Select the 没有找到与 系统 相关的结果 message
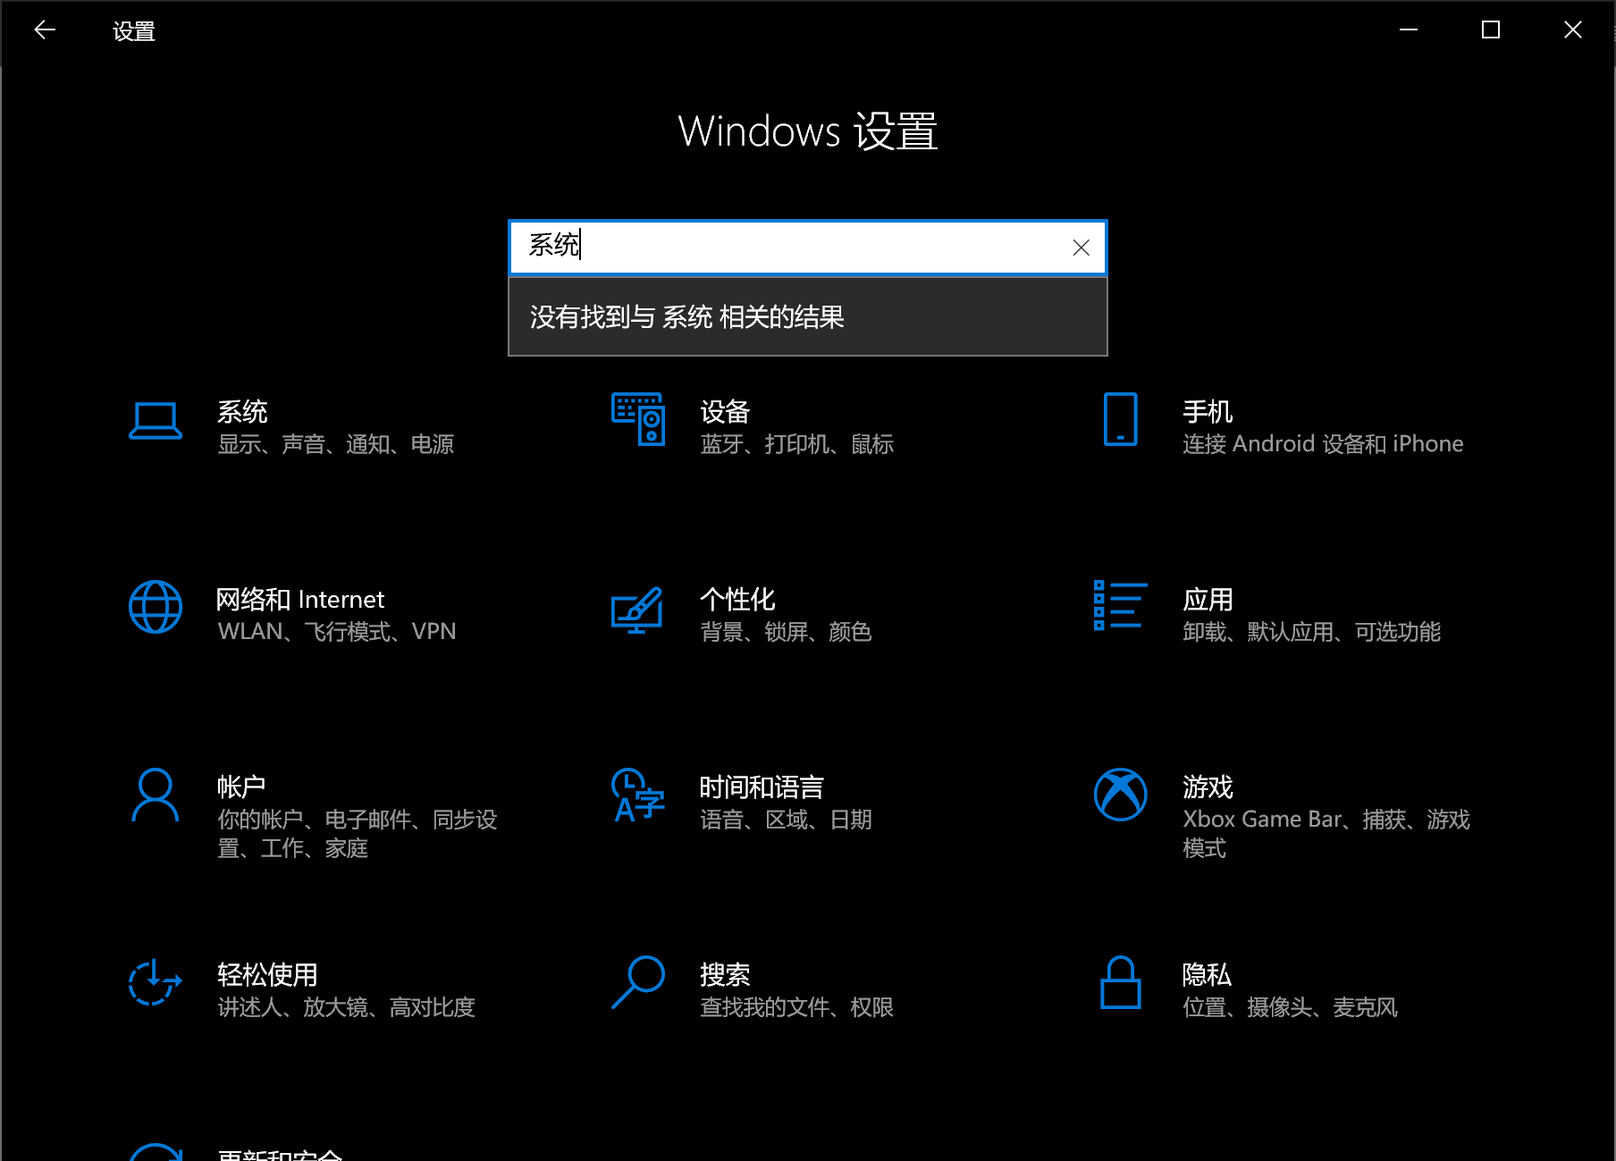Screen dimensions: 1616x1161 pos(685,317)
